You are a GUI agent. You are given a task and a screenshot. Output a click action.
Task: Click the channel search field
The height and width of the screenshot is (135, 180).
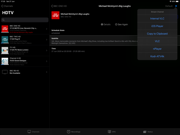tap(25, 20)
